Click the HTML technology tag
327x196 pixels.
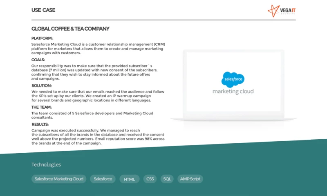point(129,179)
